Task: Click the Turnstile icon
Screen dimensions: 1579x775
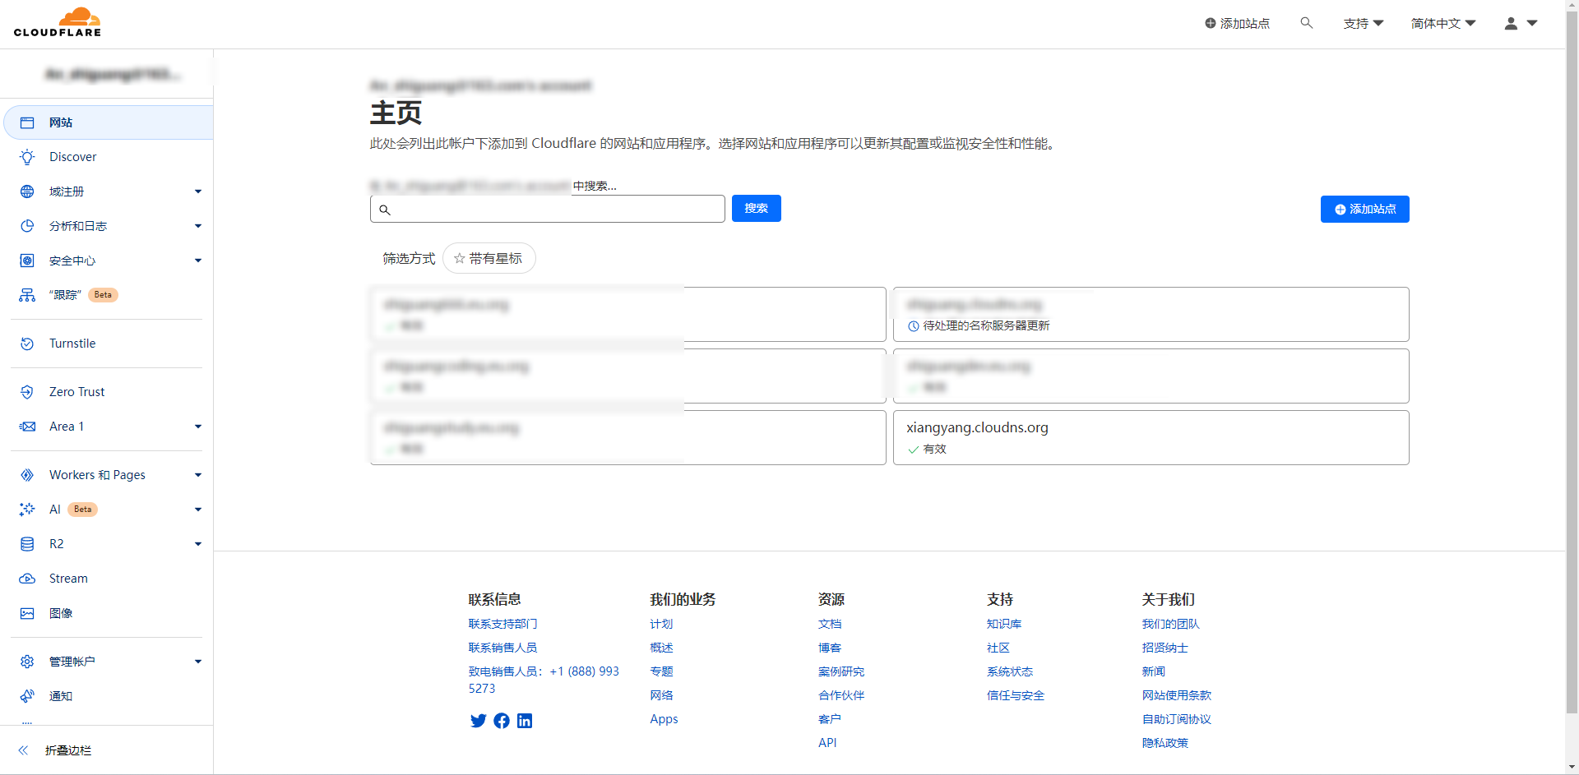Action: 27,344
